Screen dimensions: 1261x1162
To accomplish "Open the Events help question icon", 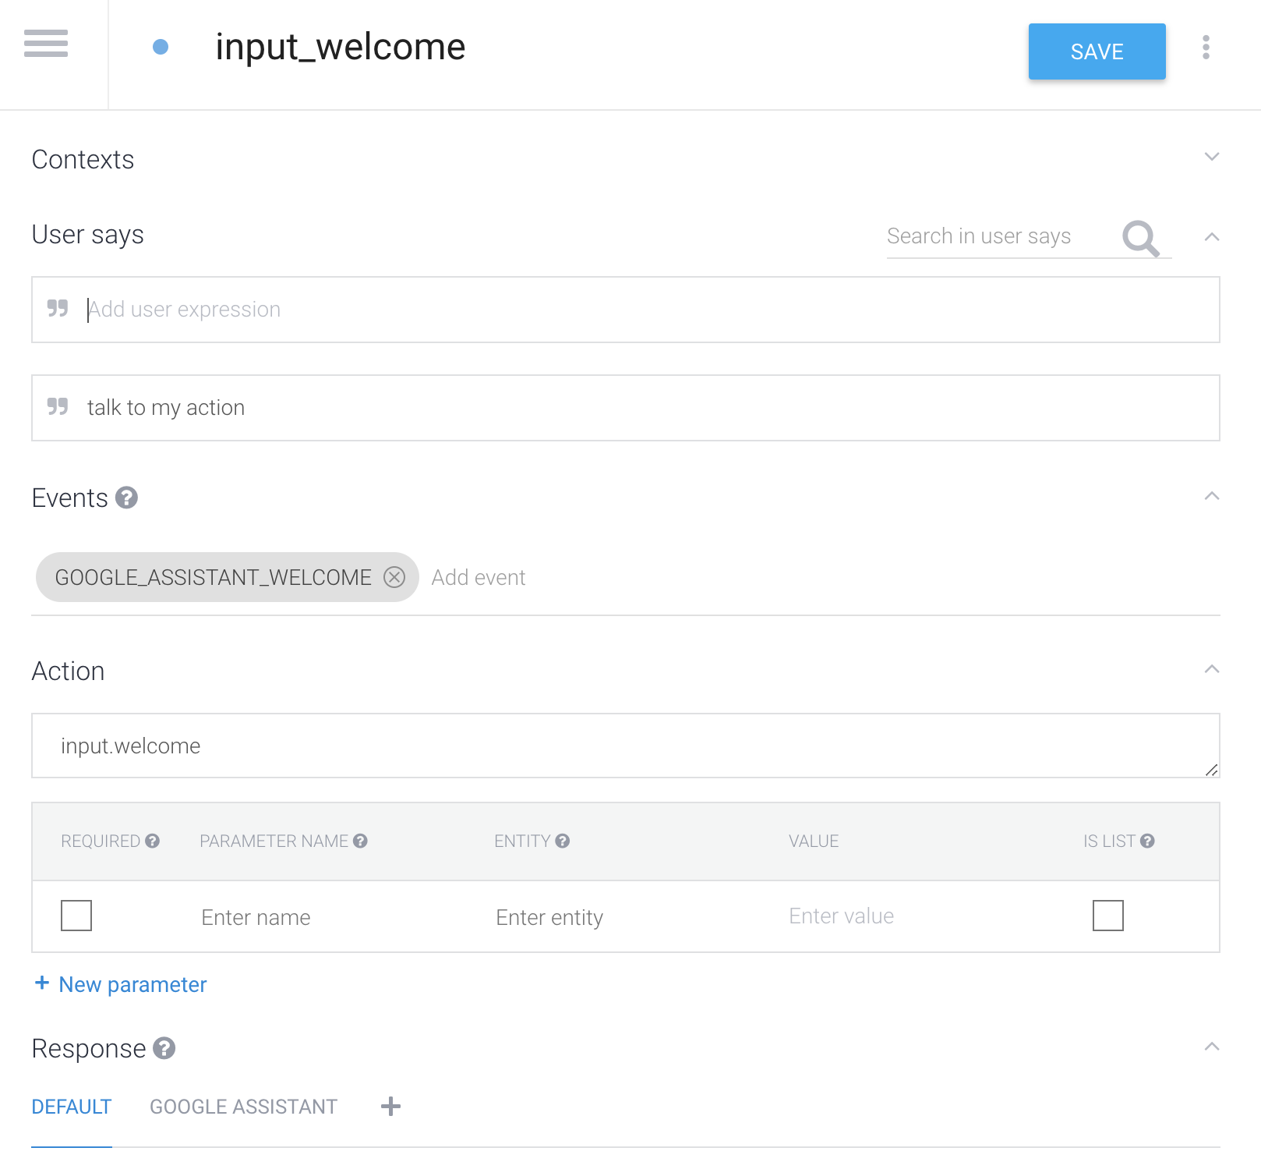I will click(126, 498).
